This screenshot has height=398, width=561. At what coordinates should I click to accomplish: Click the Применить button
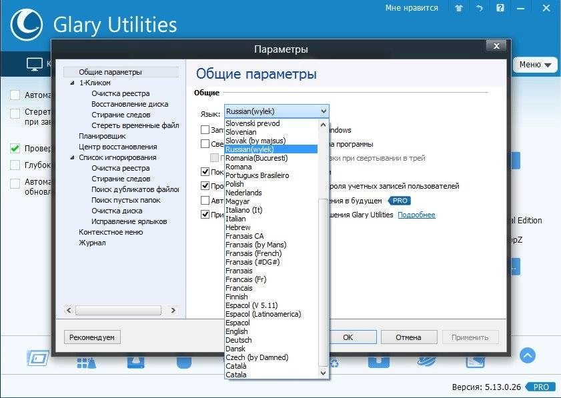tap(470, 337)
